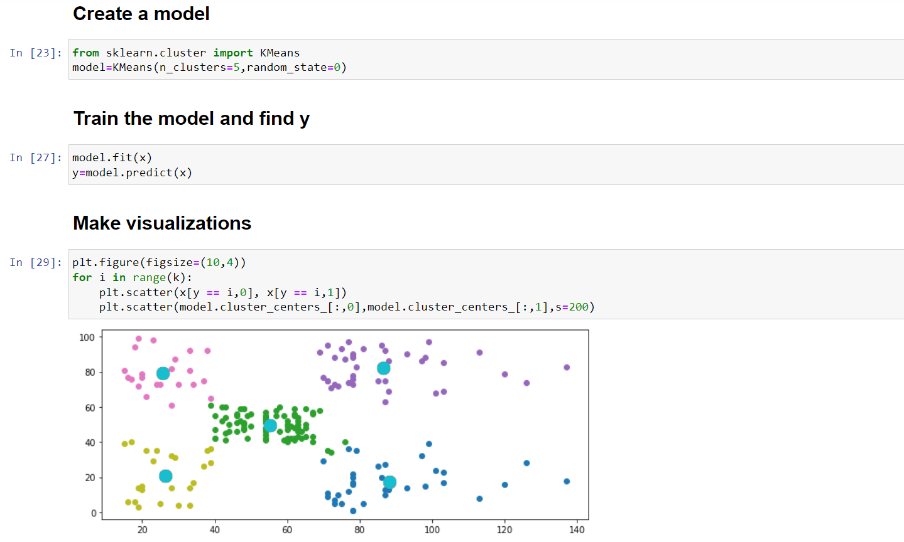The image size is (904, 542).
Task: Click the cluster_centers_ scatter code line
Action: 347,307
